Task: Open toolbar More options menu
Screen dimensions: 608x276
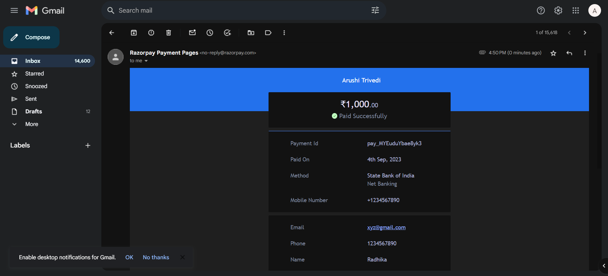Action: pos(284,33)
